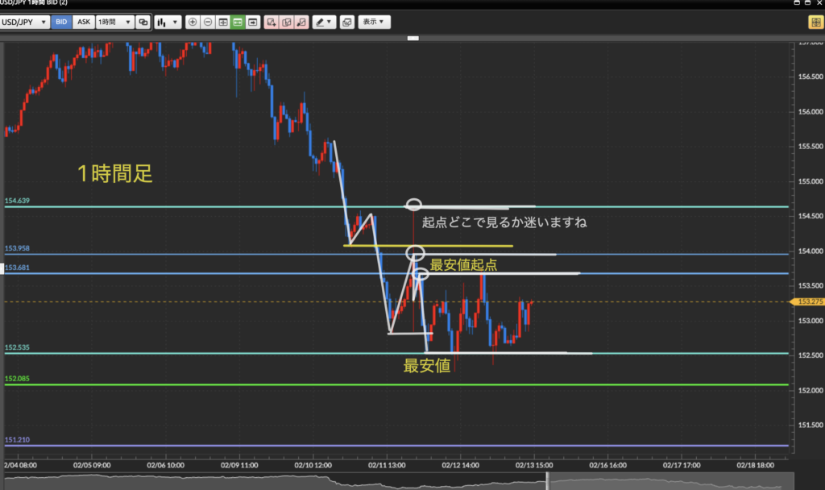
Task: Click the chart link icon beside timeframe
Action: [x=143, y=23]
